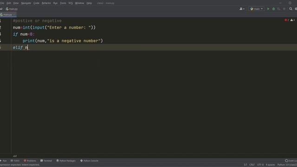Click the 'if num<0:' code line
The height and width of the screenshot is (167, 297).
pyautogui.click(x=24, y=34)
